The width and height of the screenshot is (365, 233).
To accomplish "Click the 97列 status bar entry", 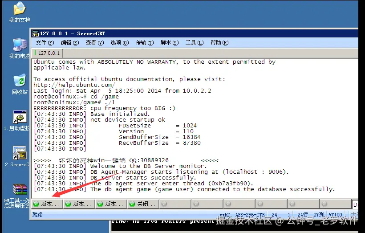I will [x=319, y=215].
